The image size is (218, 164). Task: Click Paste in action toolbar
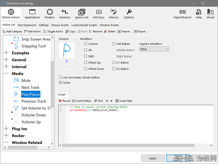point(82,32)
